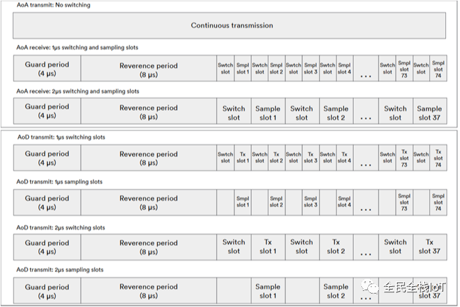The width and height of the screenshot is (460, 307).
Task: Select Guard period in AoD 1µs sampling row
Action: point(47,202)
